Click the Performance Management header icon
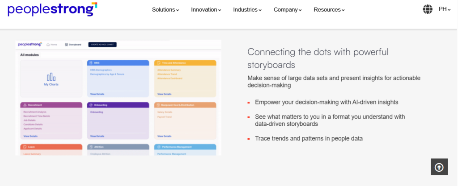The width and height of the screenshot is (458, 186). pyautogui.click(x=159, y=147)
